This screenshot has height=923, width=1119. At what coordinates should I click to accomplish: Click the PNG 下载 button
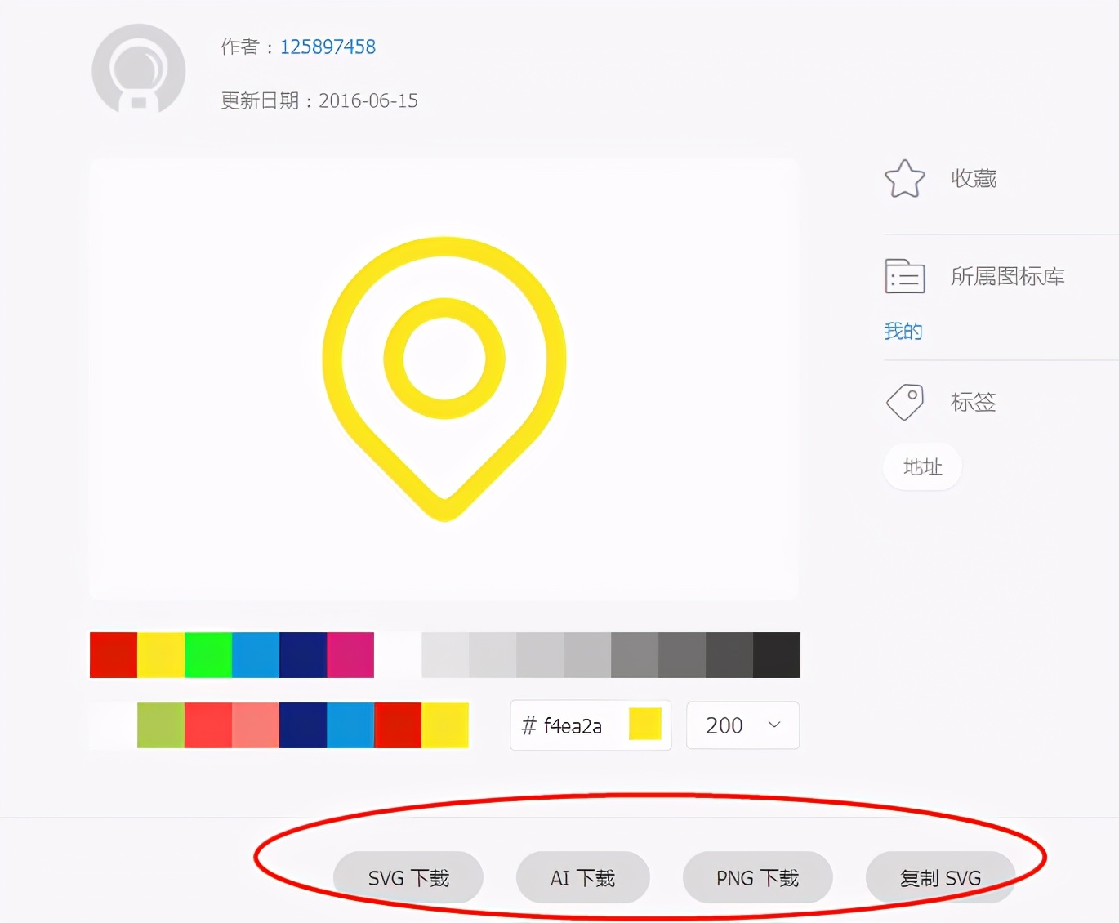pos(758,878)
